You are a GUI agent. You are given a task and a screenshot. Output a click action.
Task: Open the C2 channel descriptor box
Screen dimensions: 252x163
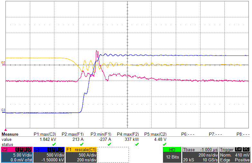[17, 155]
